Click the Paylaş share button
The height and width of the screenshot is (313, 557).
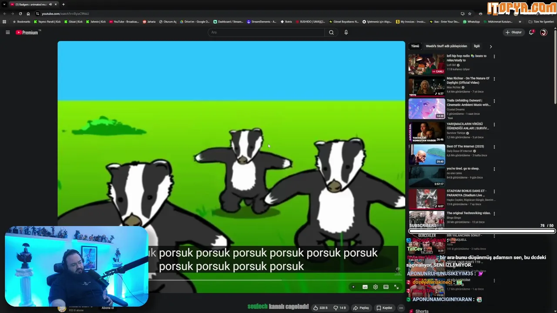pos(361,308)
